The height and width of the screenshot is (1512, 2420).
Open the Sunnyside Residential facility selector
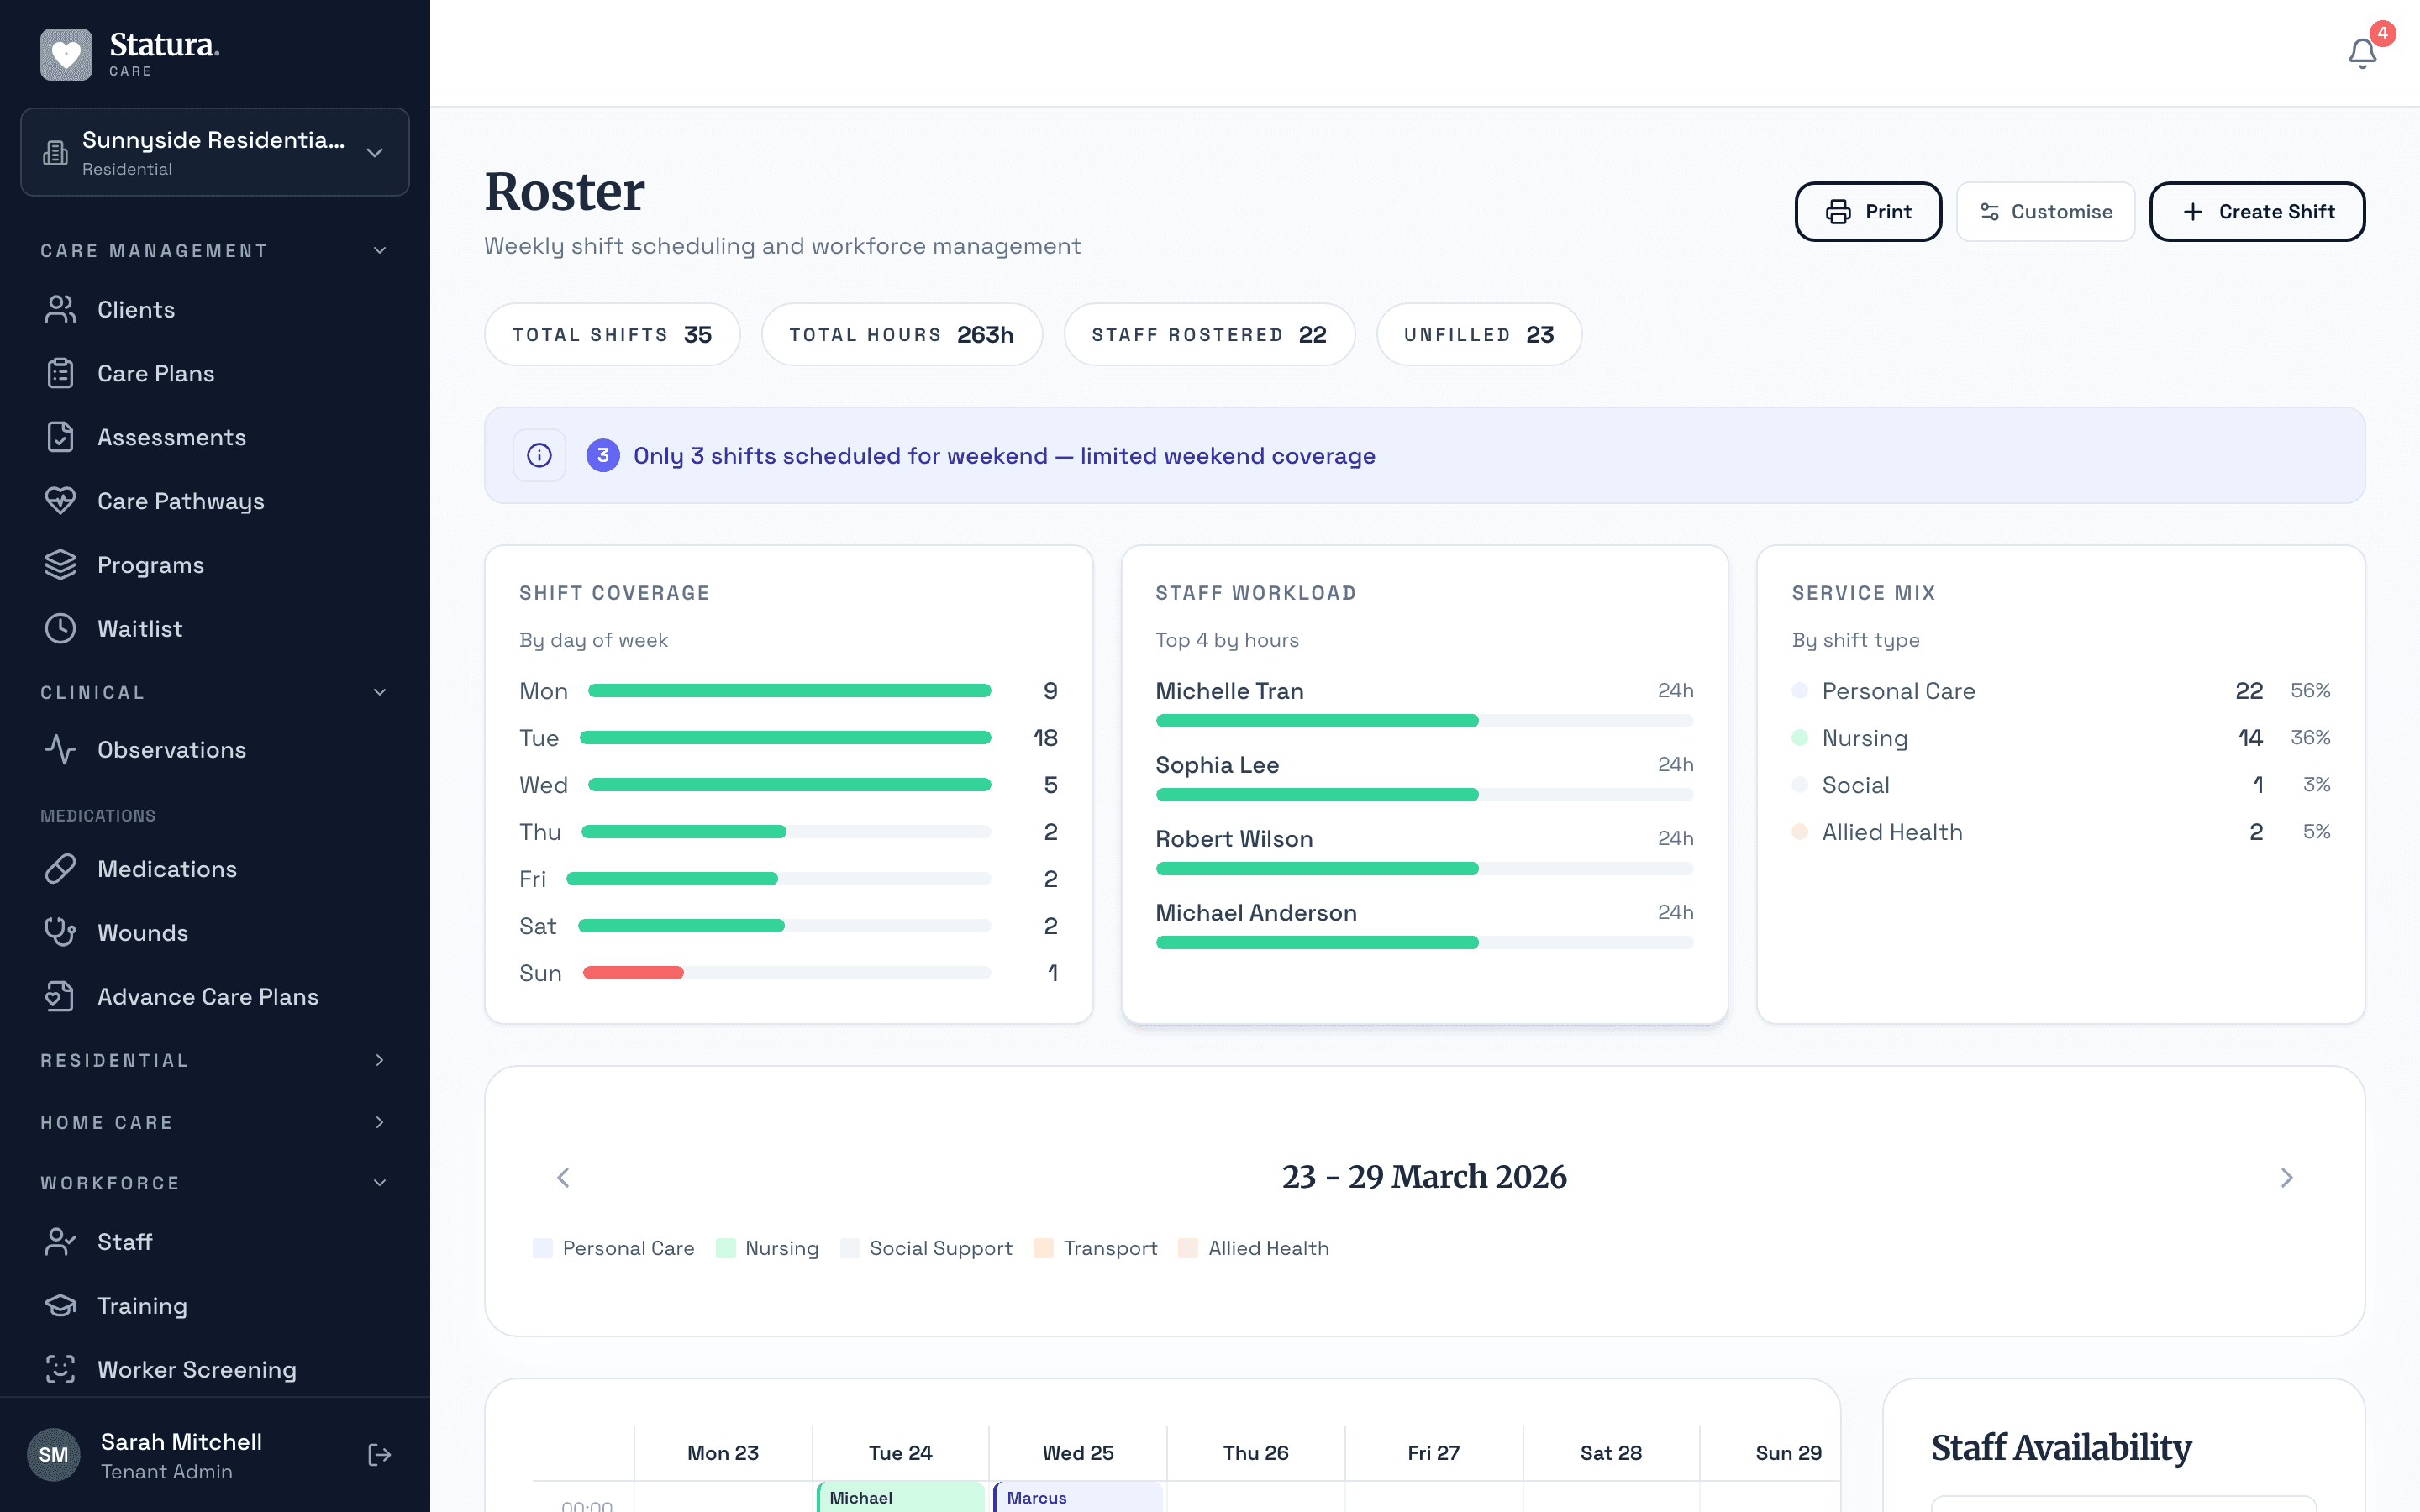(214, 152)
